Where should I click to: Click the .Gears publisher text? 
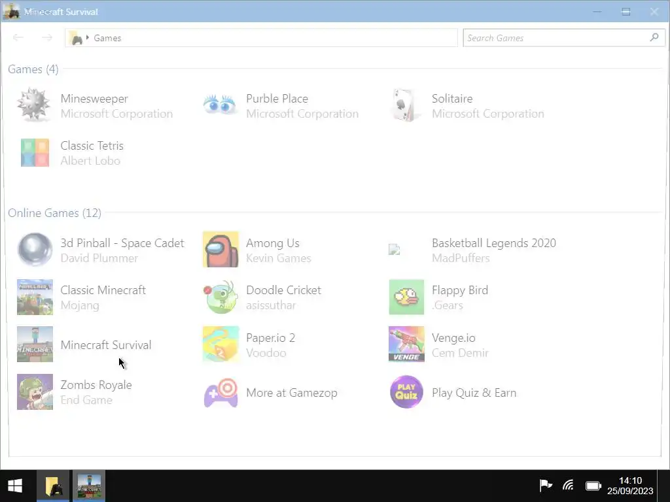click(x=448, y=305)
